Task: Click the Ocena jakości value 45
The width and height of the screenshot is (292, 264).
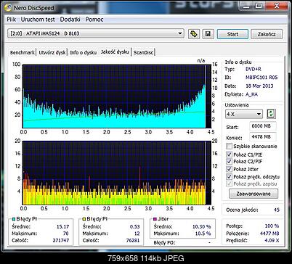Action: (x=277, y=210)
